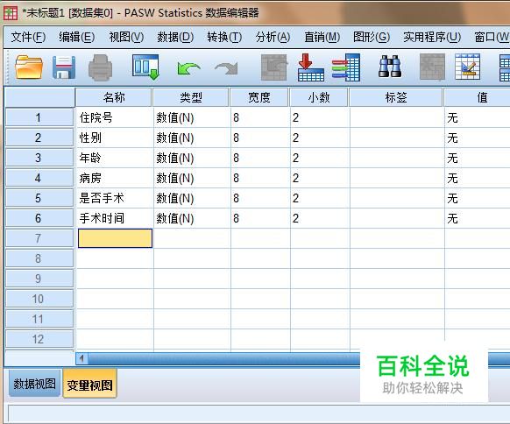Viewport: 510px width, 424px height.
Task: Click the grayed Go to case icon
Action: 274,67
